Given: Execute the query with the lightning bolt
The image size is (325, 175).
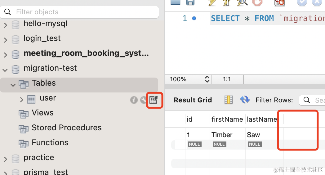Looking at the screenshot, I should 212,2.
